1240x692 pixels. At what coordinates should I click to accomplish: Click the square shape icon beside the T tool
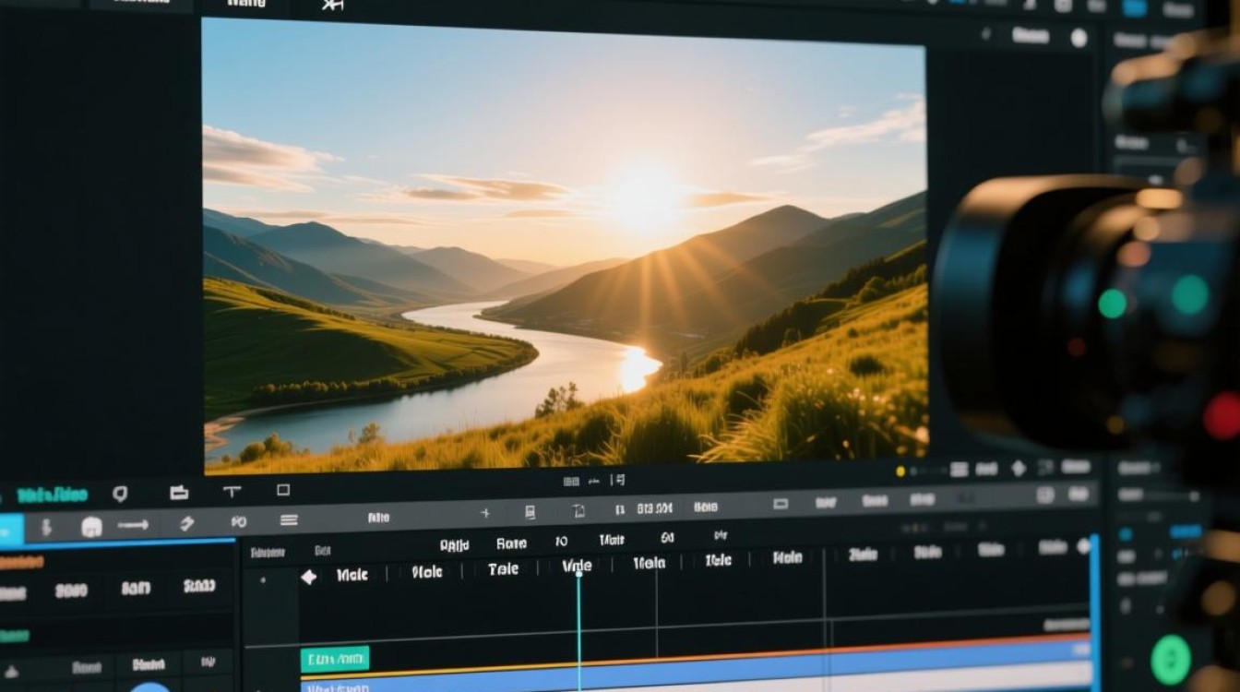click(x=283, y=491)
